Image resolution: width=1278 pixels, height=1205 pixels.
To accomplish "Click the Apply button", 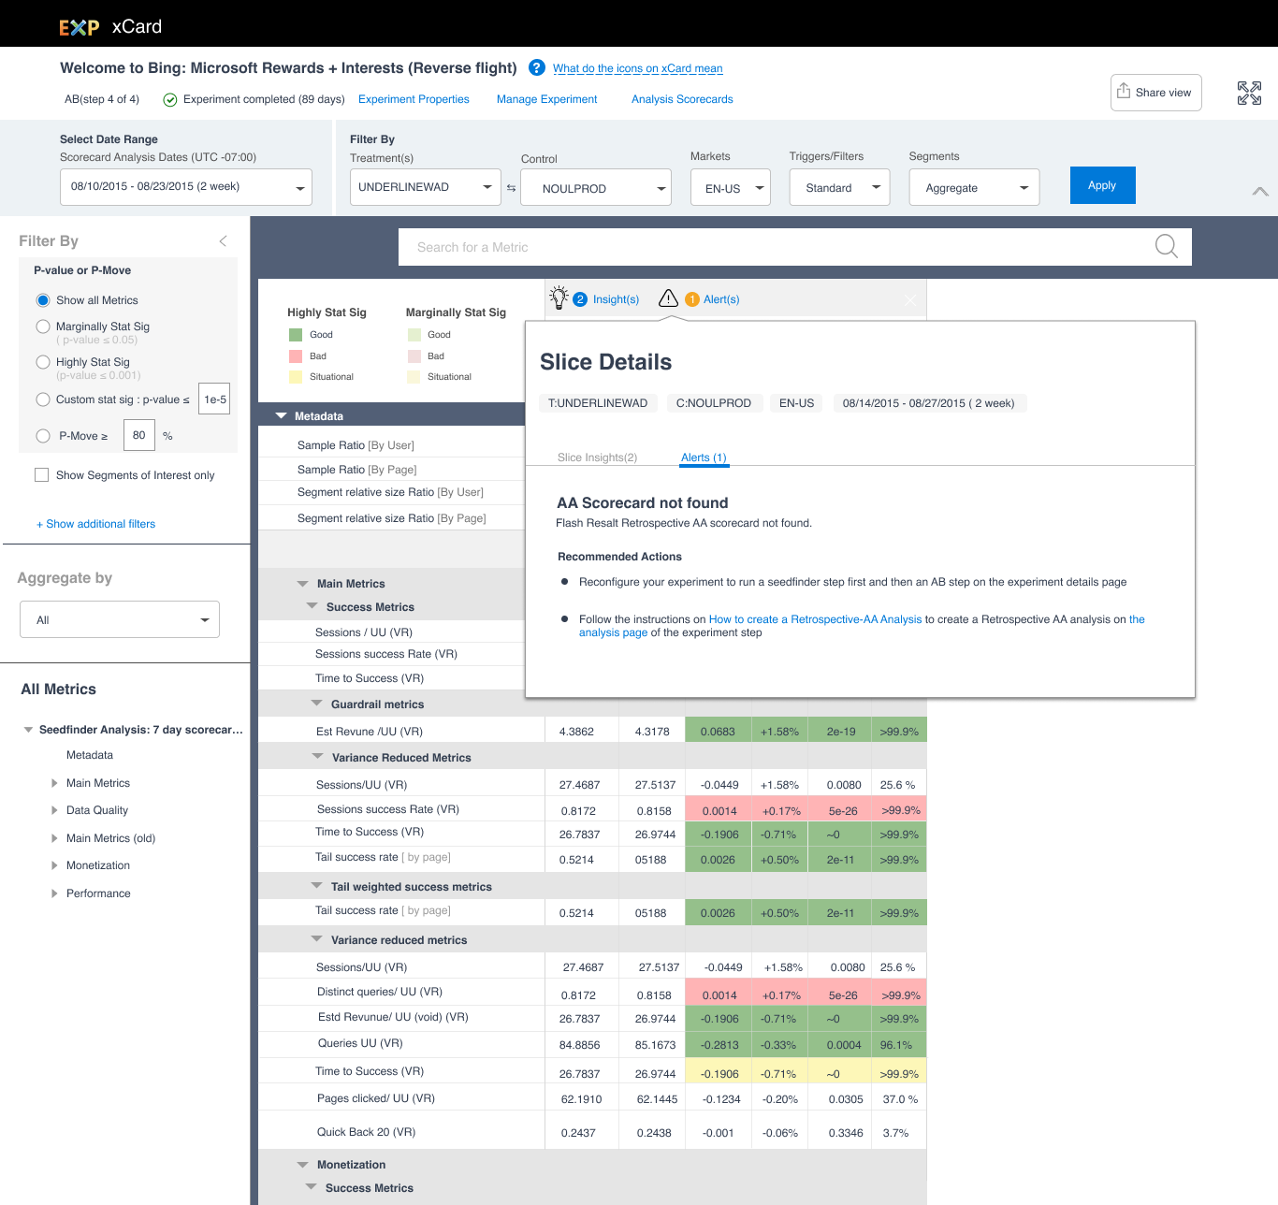I will (x=1102, y=185).
